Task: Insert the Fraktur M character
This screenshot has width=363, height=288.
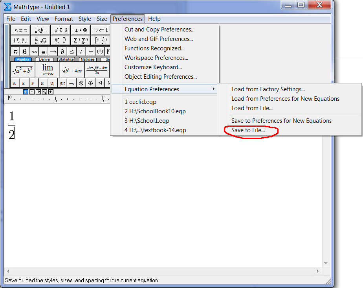Action: tap(63, 83)
